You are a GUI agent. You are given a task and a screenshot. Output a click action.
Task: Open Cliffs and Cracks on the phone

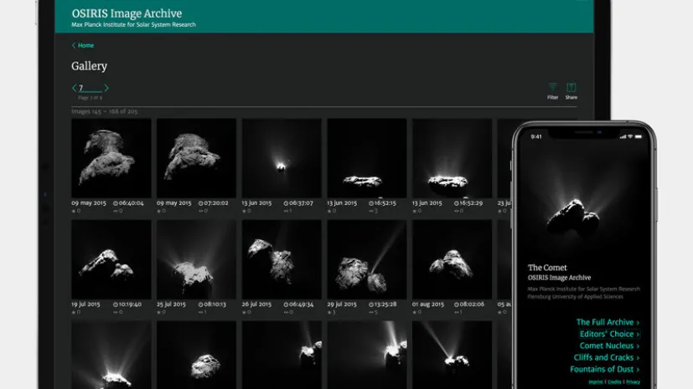pyautogui.click(x=603, y=358)
